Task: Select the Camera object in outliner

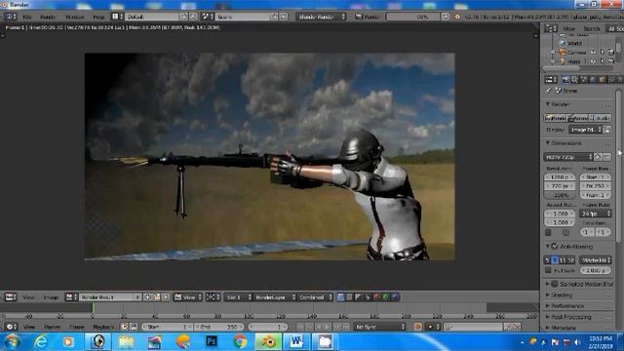Action: 576,52
